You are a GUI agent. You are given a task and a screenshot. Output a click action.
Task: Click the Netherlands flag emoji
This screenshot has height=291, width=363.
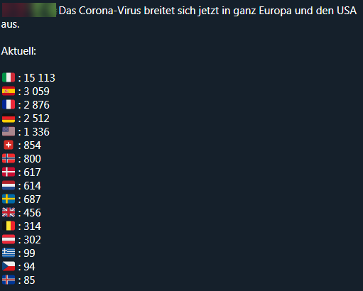click(x=9, y=185)
